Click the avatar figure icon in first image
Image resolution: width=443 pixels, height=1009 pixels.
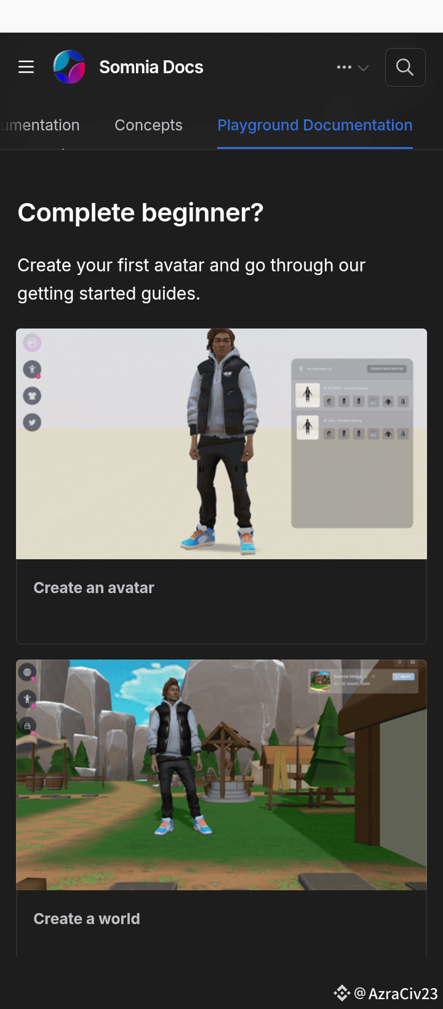[32, 369]
